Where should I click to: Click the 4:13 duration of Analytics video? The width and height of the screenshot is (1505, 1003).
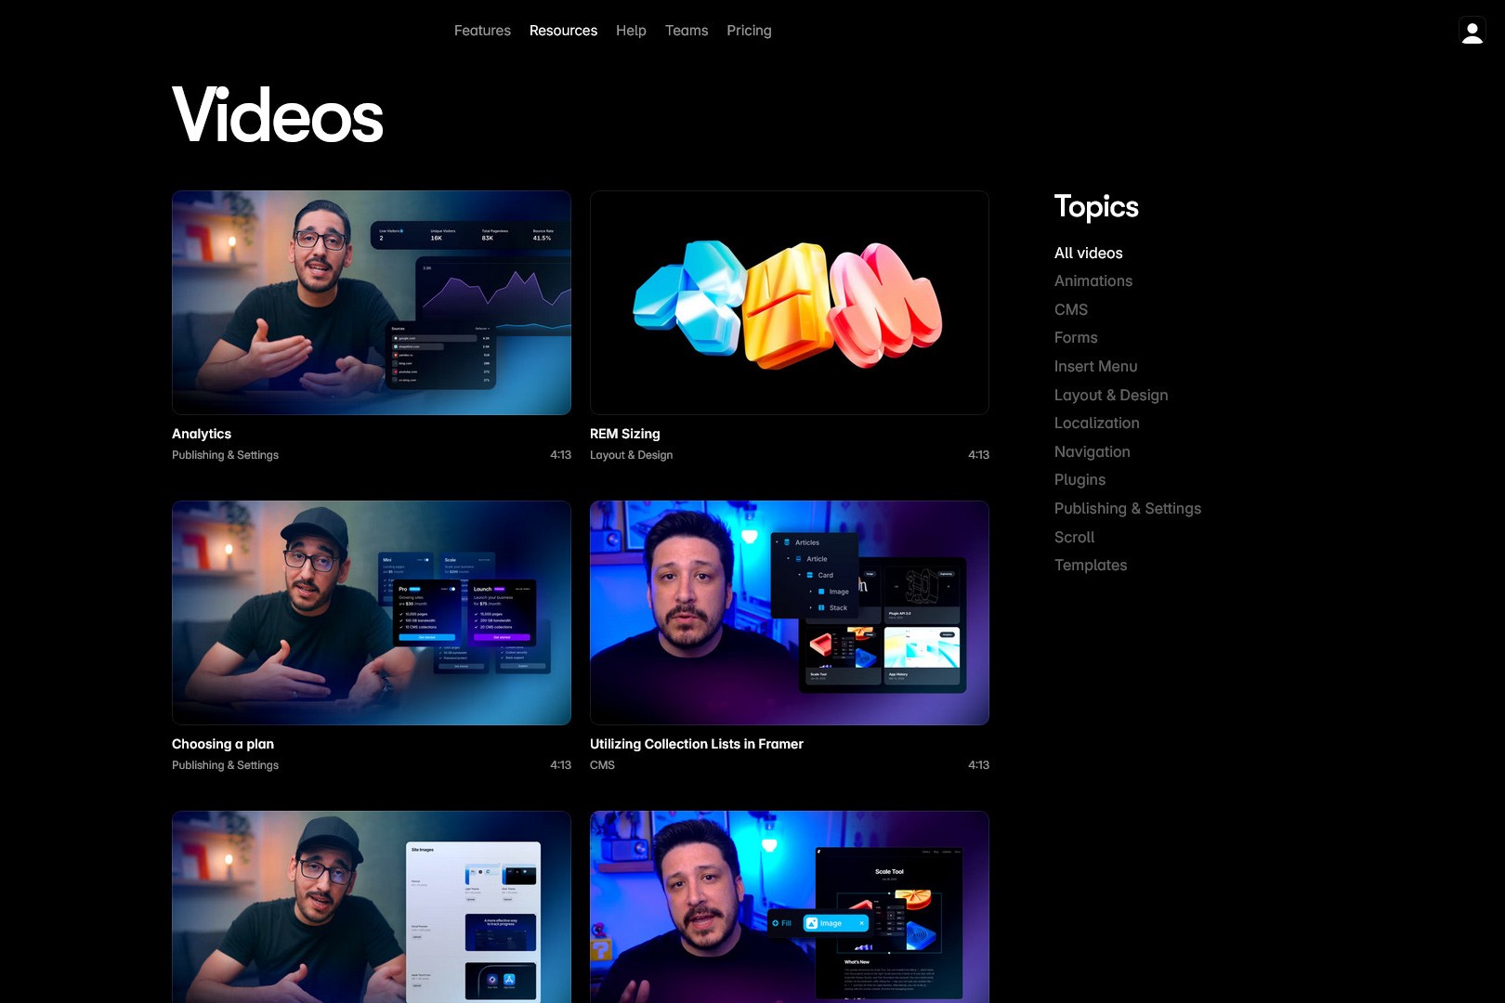click(x=560, y=455)
